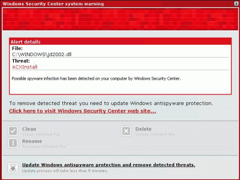Click the double-chevron update icon

[13, 168]
